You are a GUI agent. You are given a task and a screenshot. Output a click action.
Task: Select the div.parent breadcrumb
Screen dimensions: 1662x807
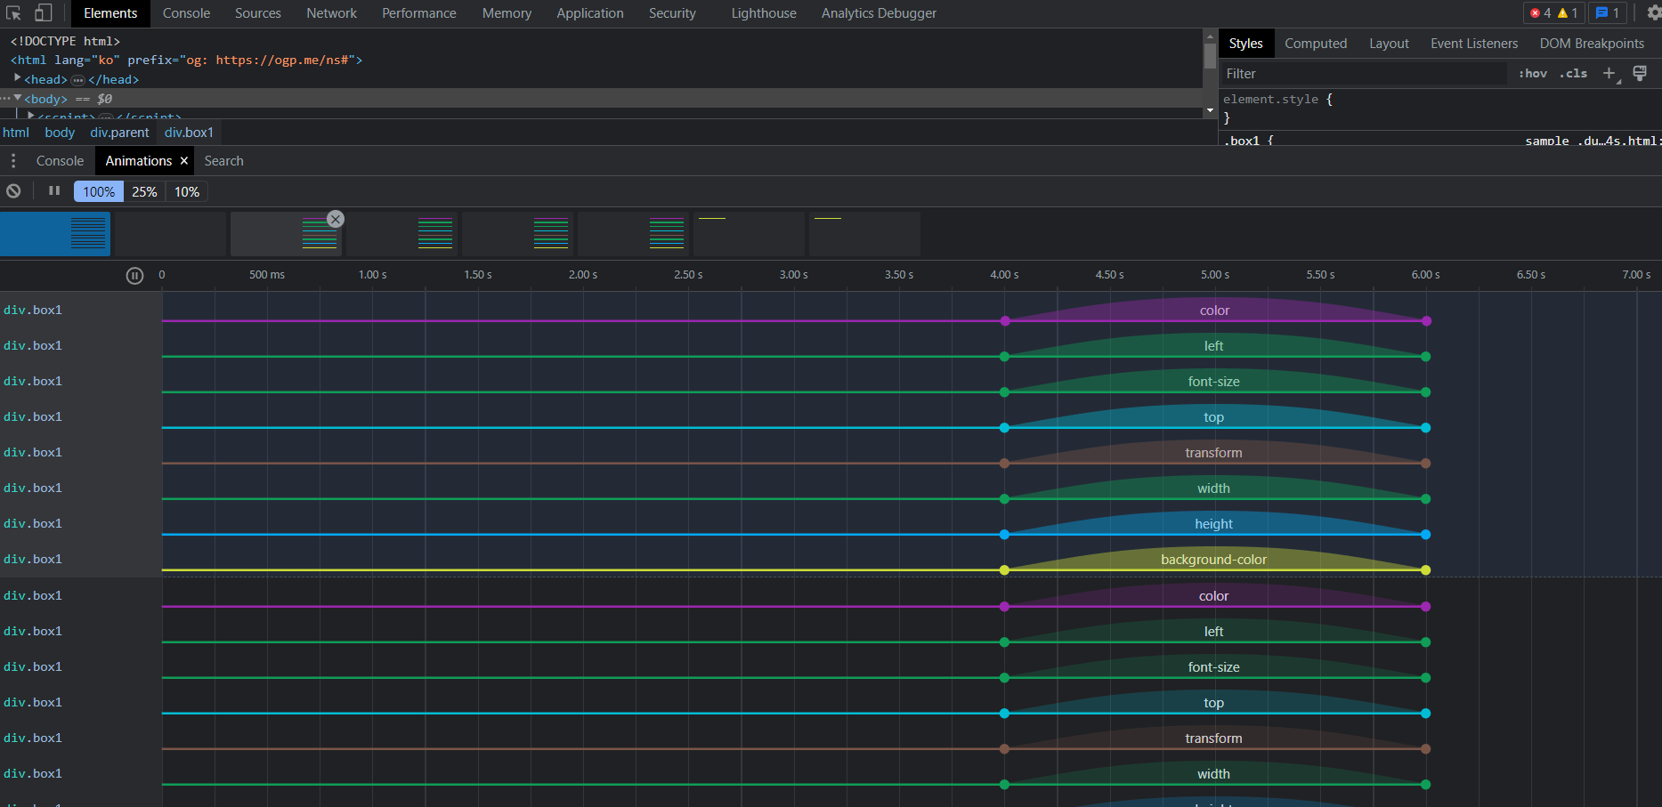click(119, 133)
